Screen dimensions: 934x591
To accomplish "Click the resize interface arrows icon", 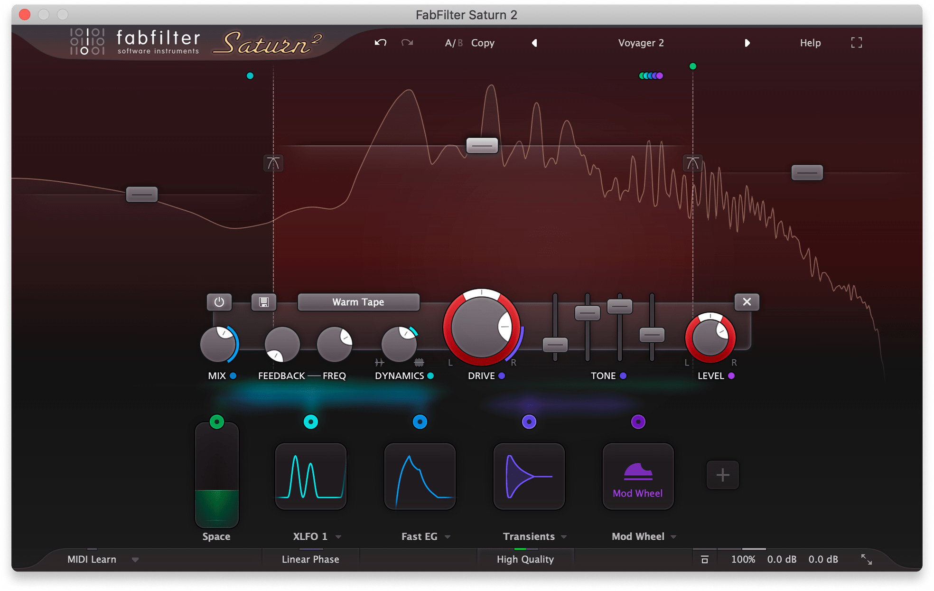I will pos(867,559).
